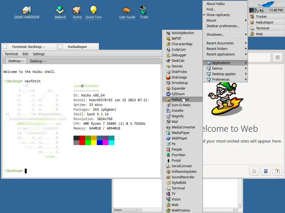Viewport: 285px width, 213px height.
Task: Open the Terminal menu in menu bar
Action: click(x=11, y=54)
